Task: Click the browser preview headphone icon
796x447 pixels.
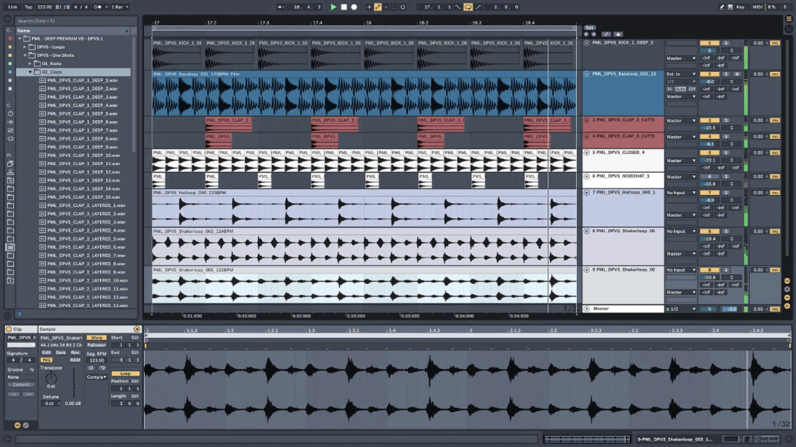Action: click(20, 313)
